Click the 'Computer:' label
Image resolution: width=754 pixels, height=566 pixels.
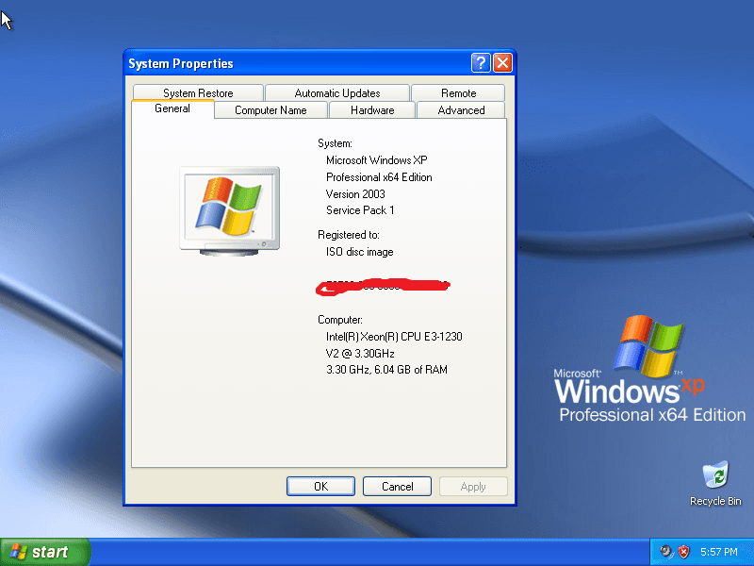pos(340,320)
